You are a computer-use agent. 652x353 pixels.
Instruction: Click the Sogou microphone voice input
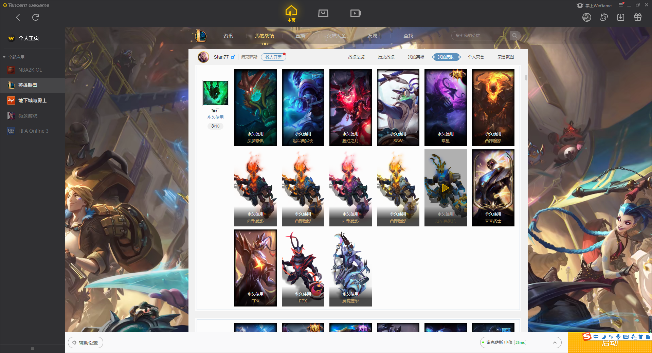tap(618, 337)
